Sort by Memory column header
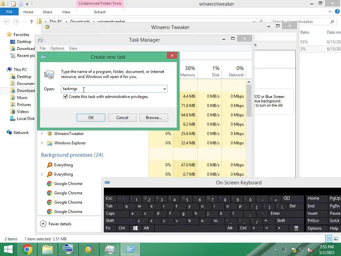The height and width of the screenshot is (256, 341). coord(187,71)
